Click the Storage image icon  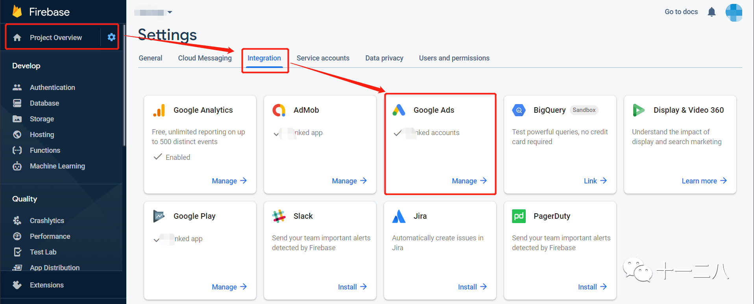[17, 119]
